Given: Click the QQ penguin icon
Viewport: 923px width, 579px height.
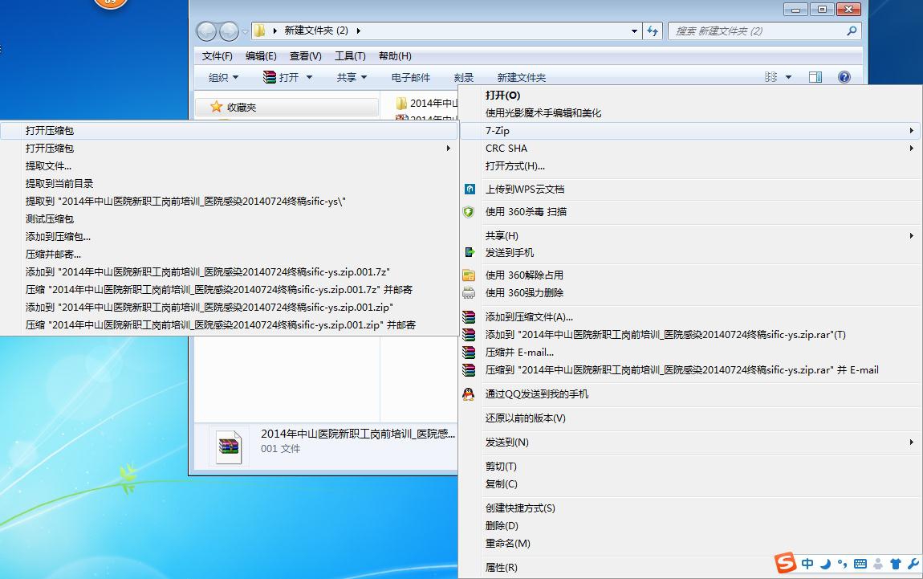Looking at the screenshot, I should (470, 394).
